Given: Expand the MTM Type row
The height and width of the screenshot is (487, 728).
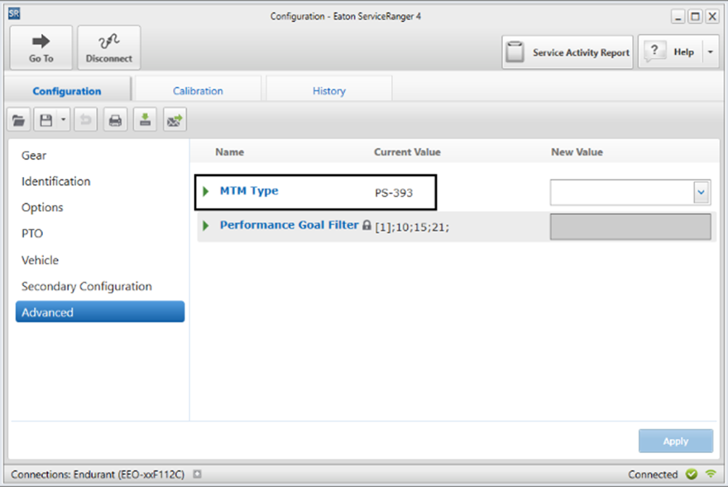Looking at the screenshot, I should (x=206, y=192).
